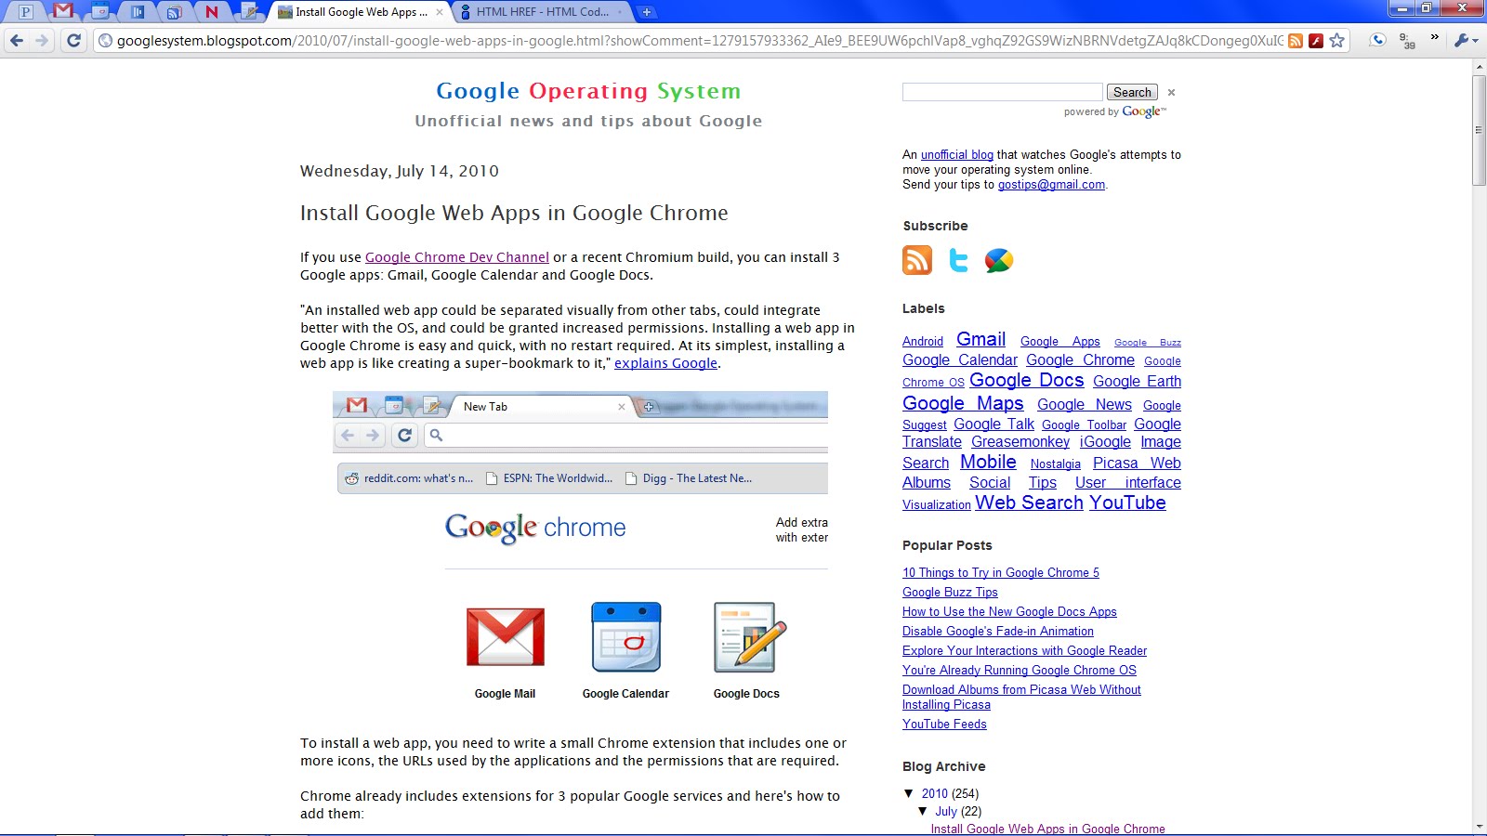Reload the current page
This screenshot has height=836, width=1487.
click(x=73, y=40)
